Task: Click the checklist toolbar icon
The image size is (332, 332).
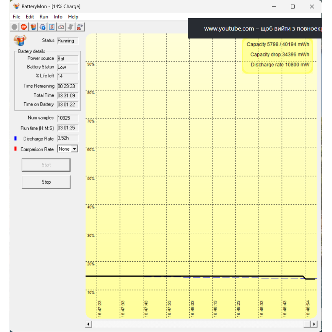Action: point(52,27)
